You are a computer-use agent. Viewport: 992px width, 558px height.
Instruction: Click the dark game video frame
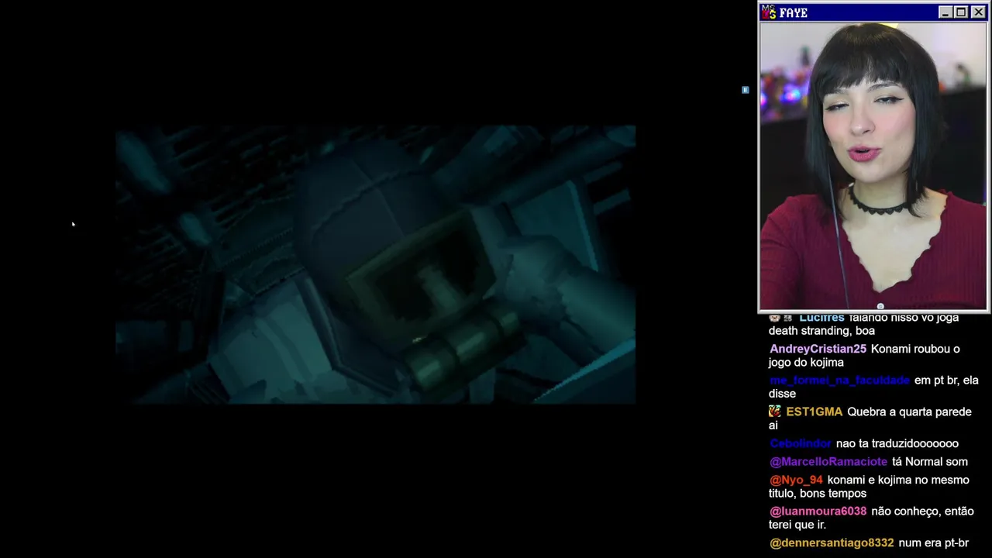tap(376, 264)
